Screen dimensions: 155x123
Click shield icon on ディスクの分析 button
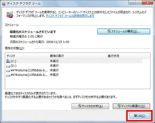[x=80, y=106]
